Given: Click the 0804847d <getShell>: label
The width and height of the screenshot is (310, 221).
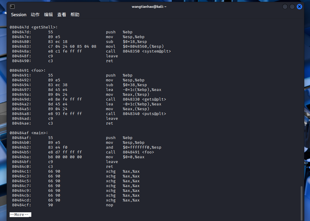Looking at the screenshot, I should pos(34,27).
